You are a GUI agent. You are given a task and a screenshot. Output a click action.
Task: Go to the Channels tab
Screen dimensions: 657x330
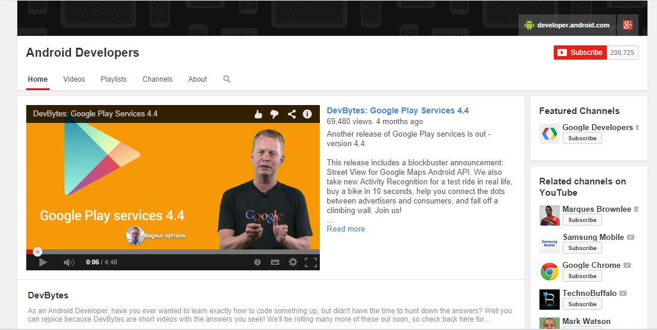pos(157,79)
